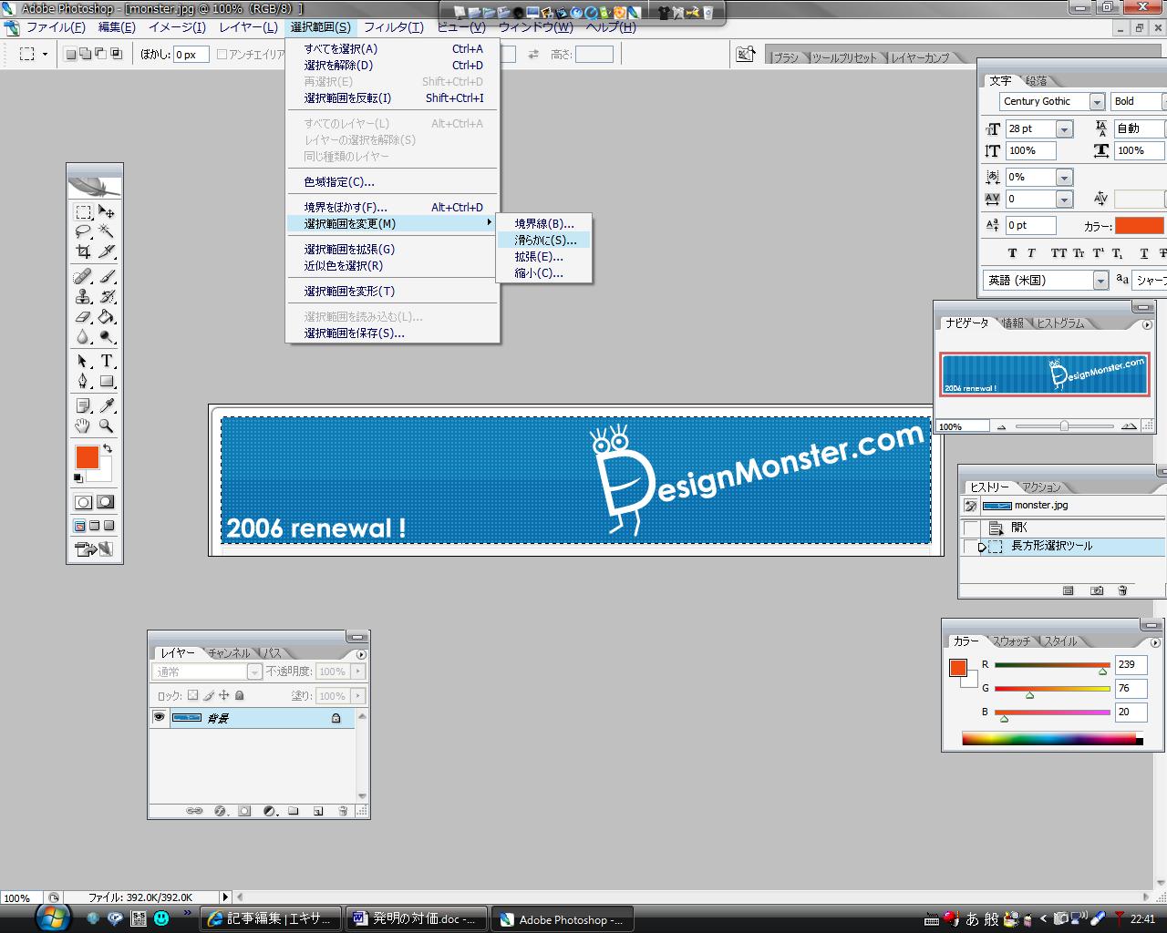Select the Healing Brush tool
1167x933 pixels.
point(83,276)
